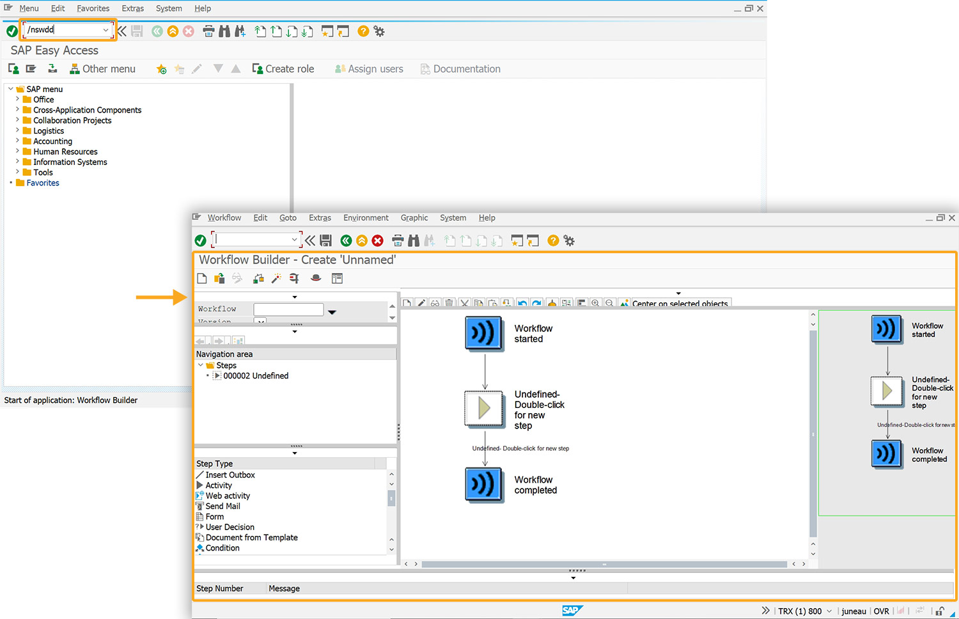
Task: Click the Save icon in Workflow Builder toolbar
Action: click(326, 240)
